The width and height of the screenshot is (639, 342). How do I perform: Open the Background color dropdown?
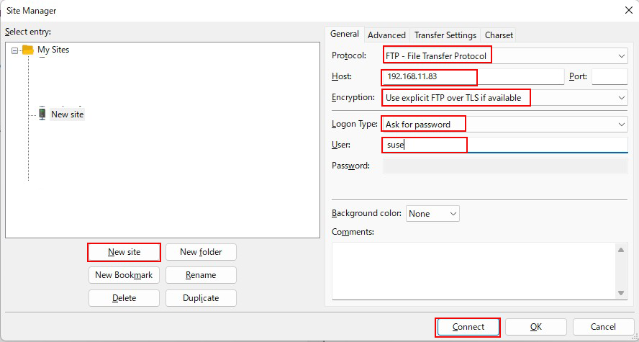tap(432, 214)
